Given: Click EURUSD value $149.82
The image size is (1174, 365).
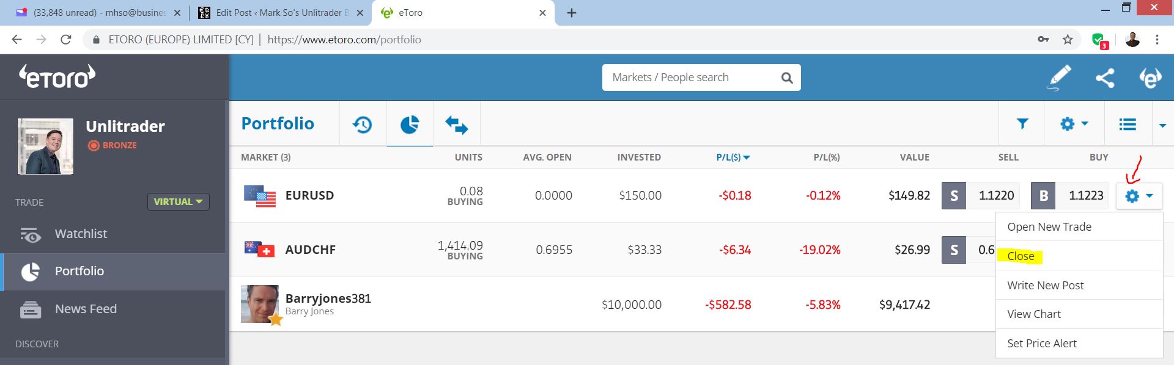Looking at the screenshot, I should click(x=909, y=195).
